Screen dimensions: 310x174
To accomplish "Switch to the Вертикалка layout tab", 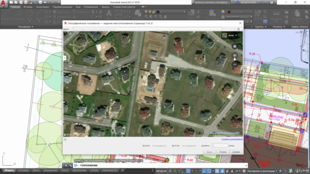I will pyautogui.click(x=79, y=170).
